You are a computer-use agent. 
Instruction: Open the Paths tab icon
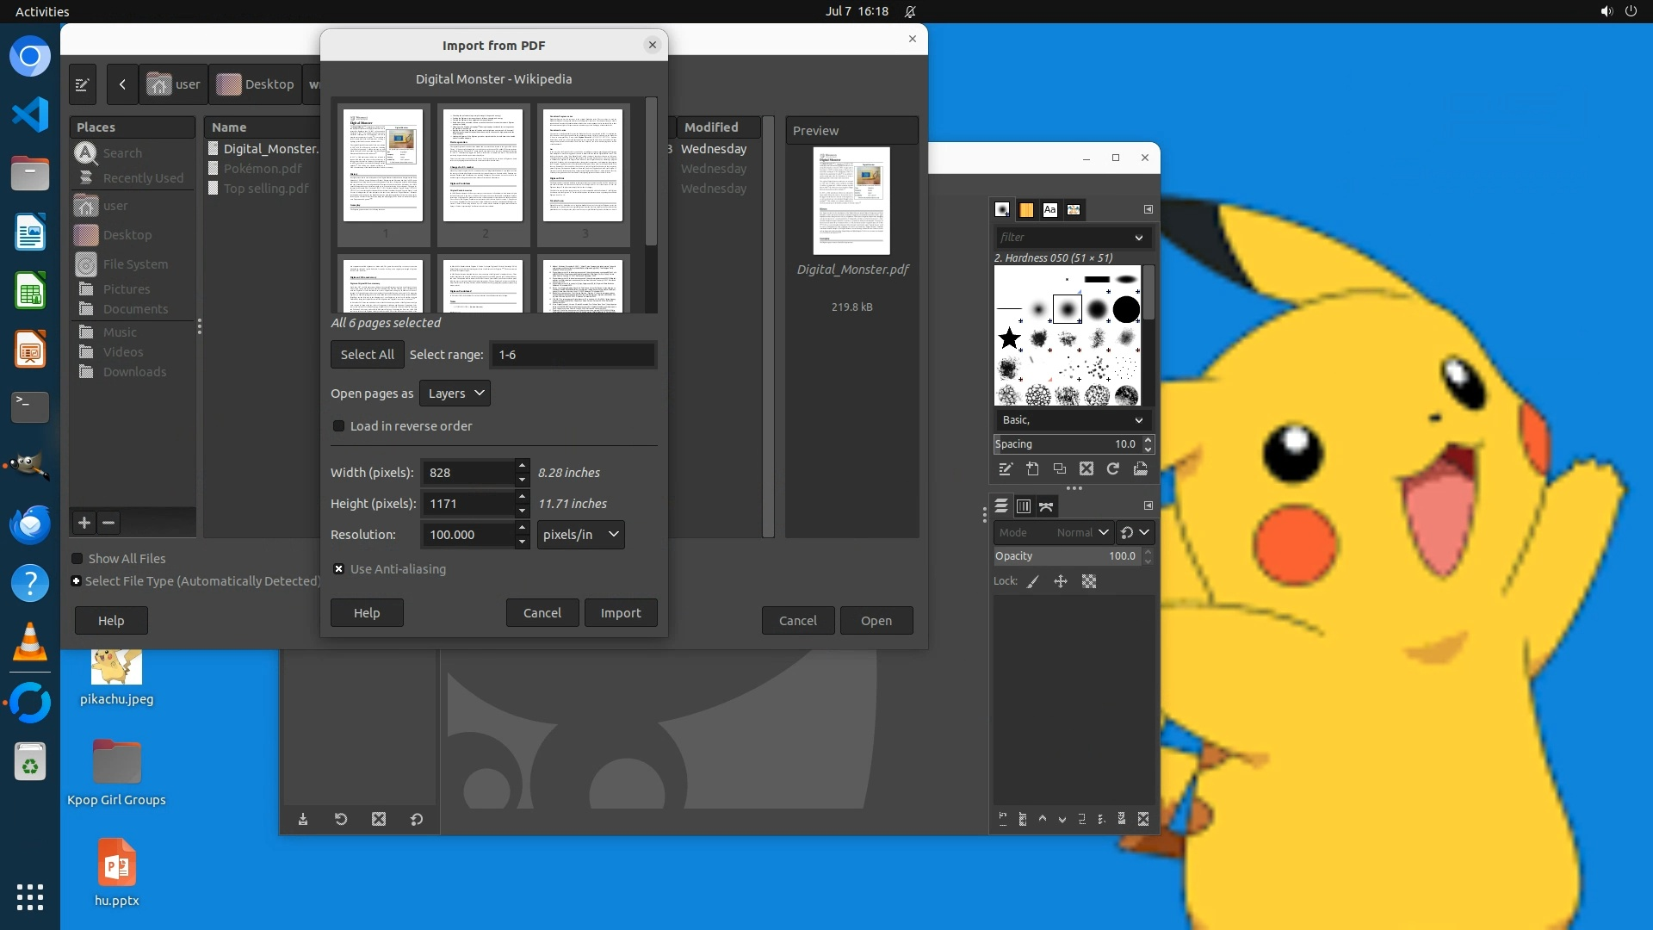pos(1046,506)
